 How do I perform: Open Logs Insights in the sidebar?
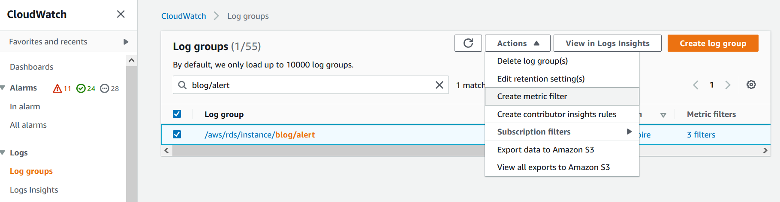[x=34, y=190]
